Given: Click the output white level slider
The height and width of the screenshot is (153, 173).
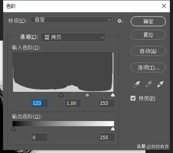Looking at the screenshot, I should (x=113, y=129).
